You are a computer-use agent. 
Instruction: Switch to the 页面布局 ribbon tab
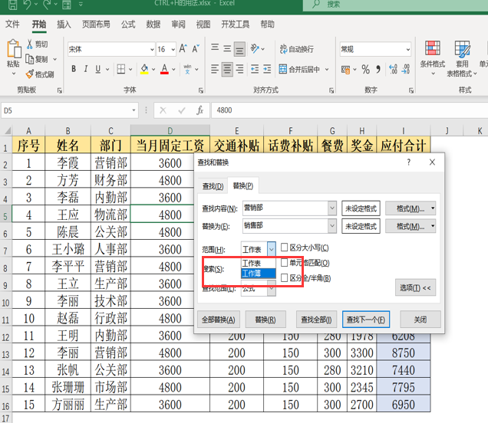(x=96, y=25)
